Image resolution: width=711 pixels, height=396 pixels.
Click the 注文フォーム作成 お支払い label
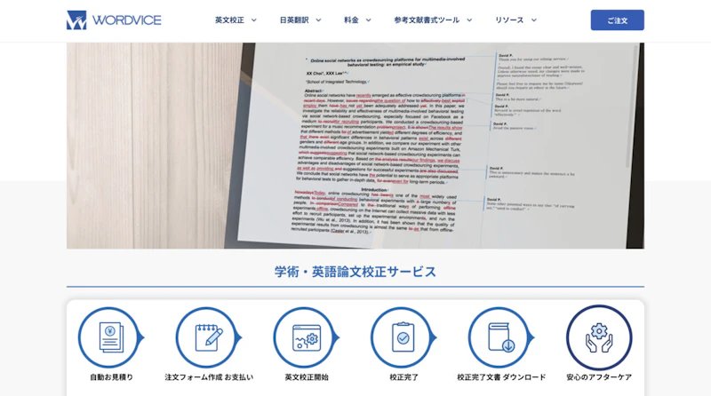209,377
